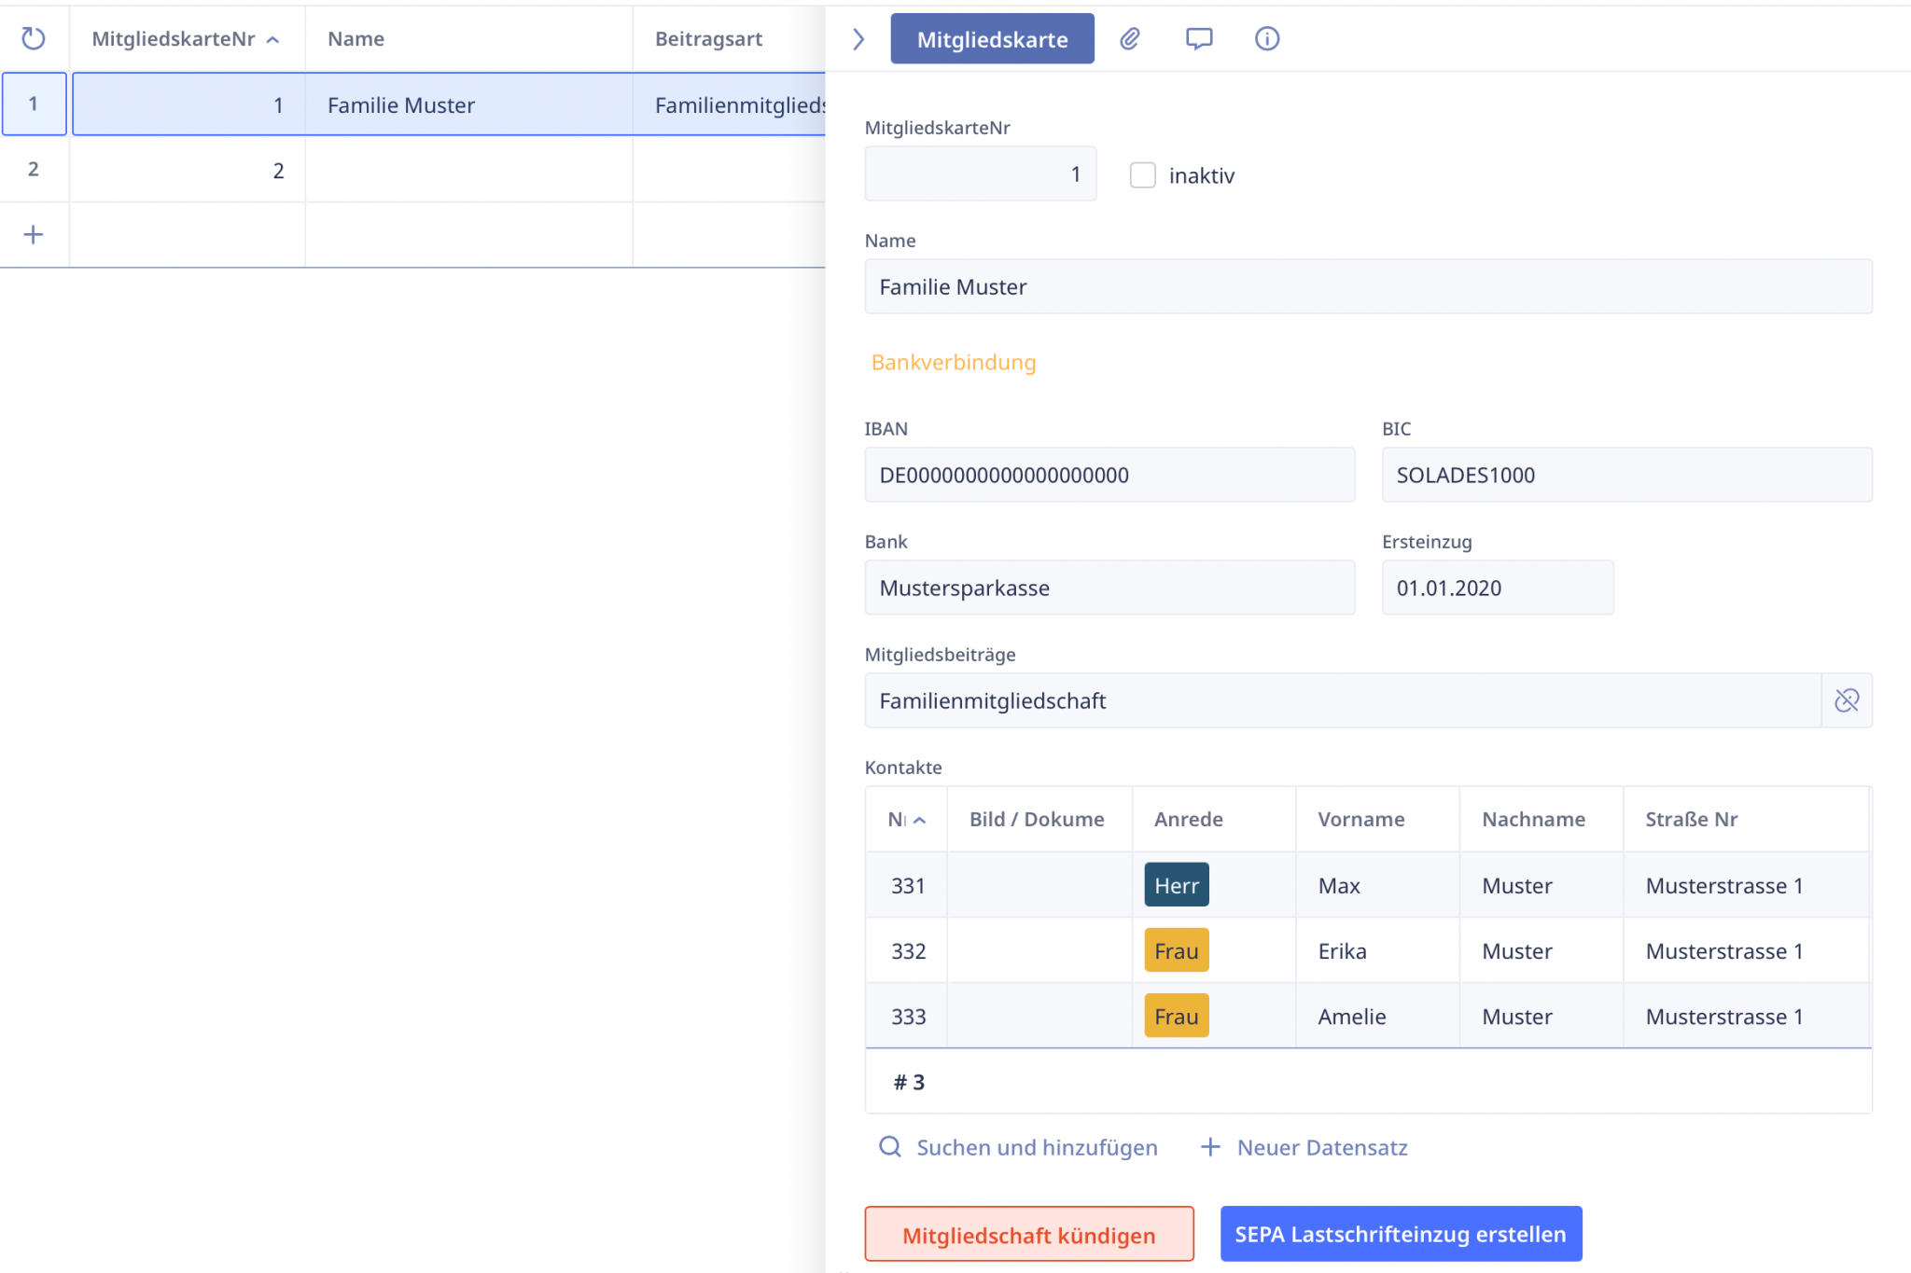This screenshot has width=1911, height=1273.
Task: Click the Nachname column header
Action: pos(1541,819)
